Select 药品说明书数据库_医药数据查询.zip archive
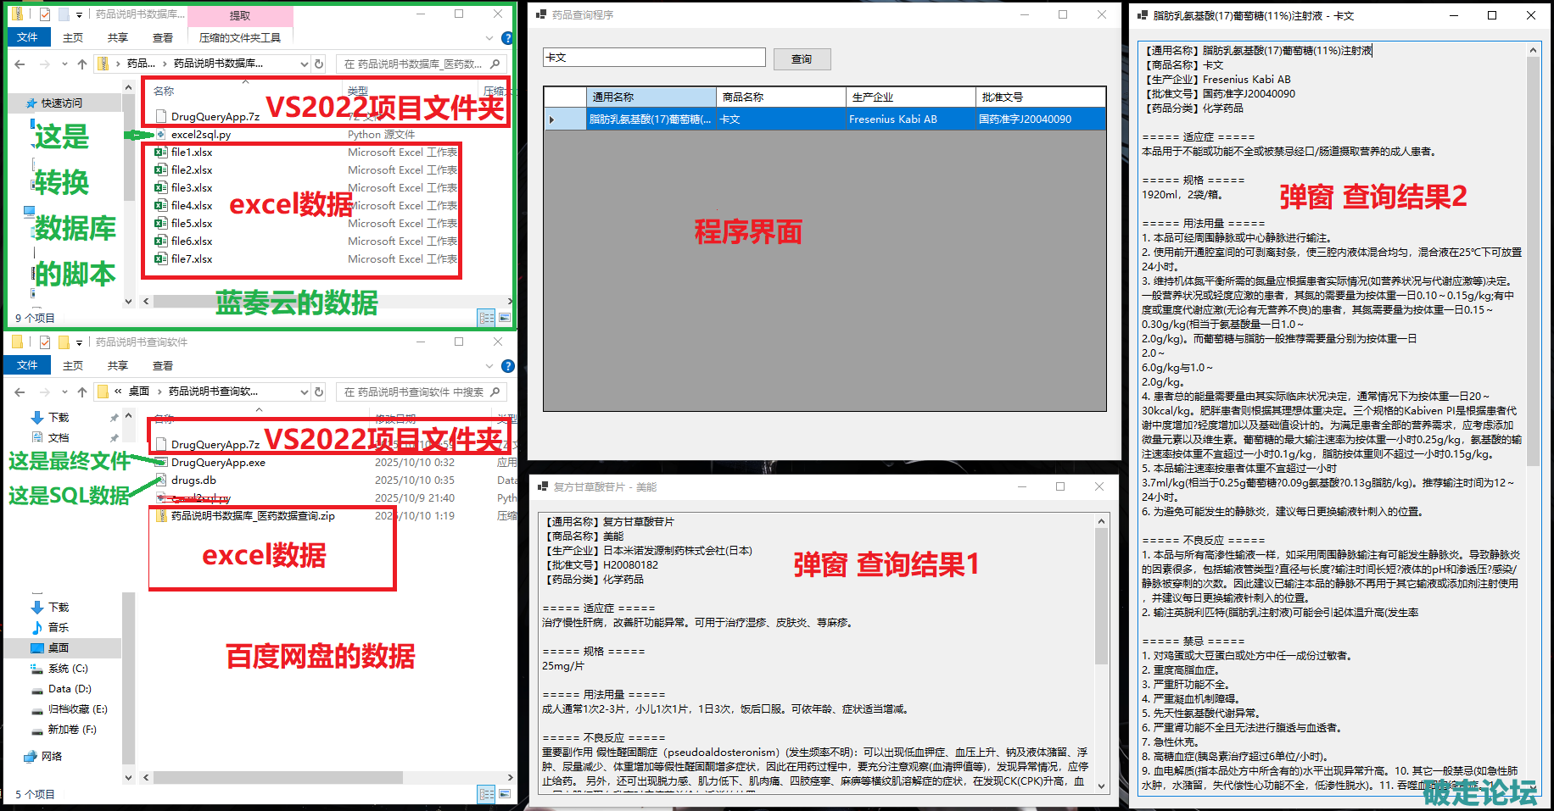The width and height of the screenshot is (1554, 811). (253, 515)
